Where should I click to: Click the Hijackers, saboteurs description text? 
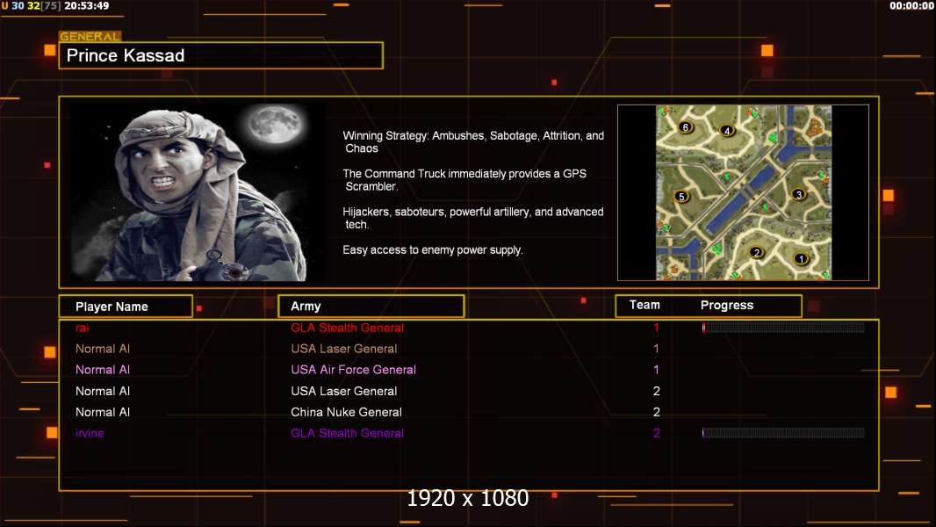(473, 218)
